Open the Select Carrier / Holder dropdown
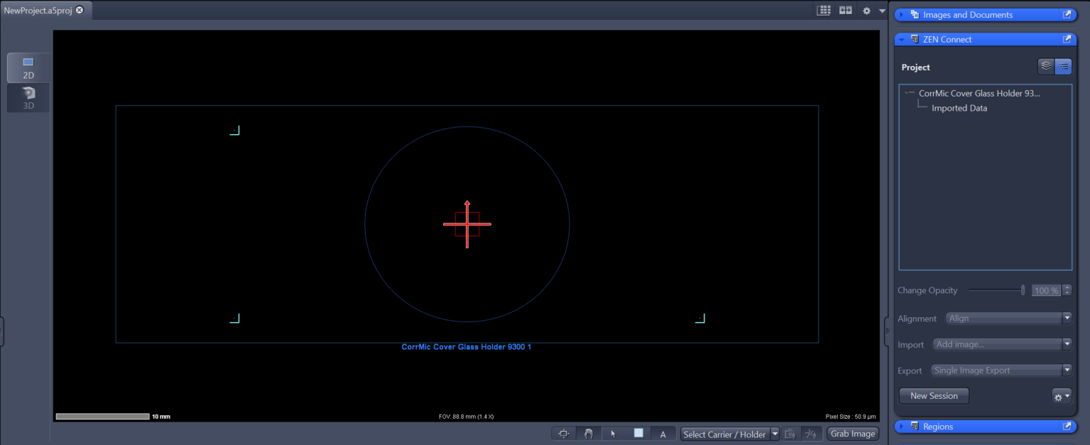Screen dimensions: 1090x445 pyautogui.click(x=775, y=433)
